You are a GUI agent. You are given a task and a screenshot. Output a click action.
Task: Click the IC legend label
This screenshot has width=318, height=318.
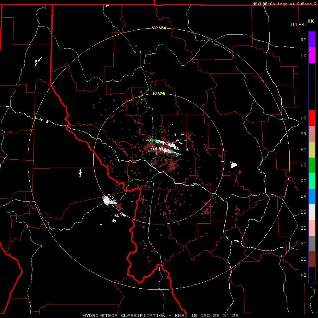(x=303, y=228)
